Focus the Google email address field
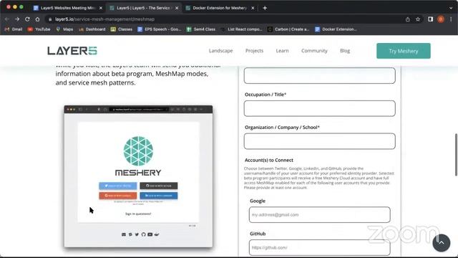 tap(320, 215)
